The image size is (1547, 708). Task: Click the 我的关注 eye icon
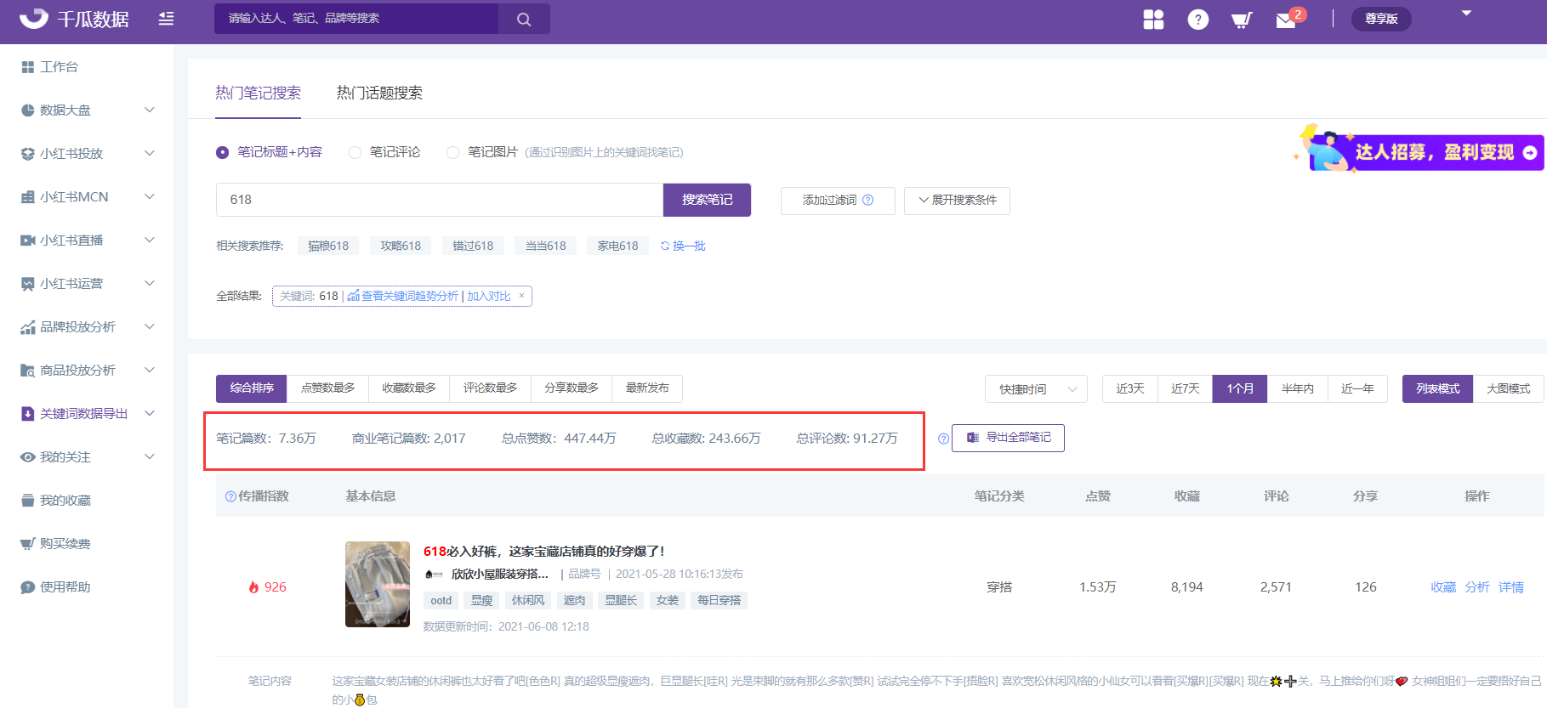point(28,457)
